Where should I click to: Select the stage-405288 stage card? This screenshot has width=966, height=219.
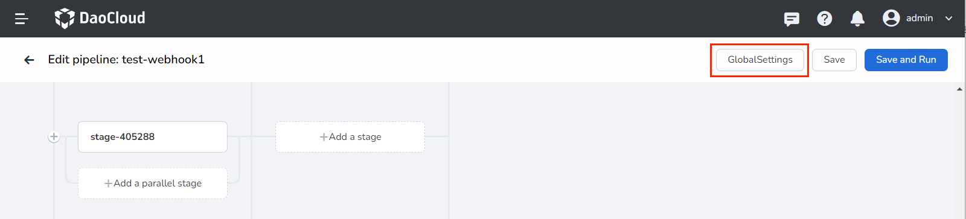point(153,137)
